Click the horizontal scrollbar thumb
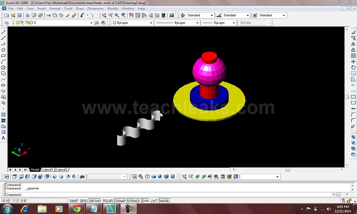Viewport: 357px width, 214px height. (288, 170)
